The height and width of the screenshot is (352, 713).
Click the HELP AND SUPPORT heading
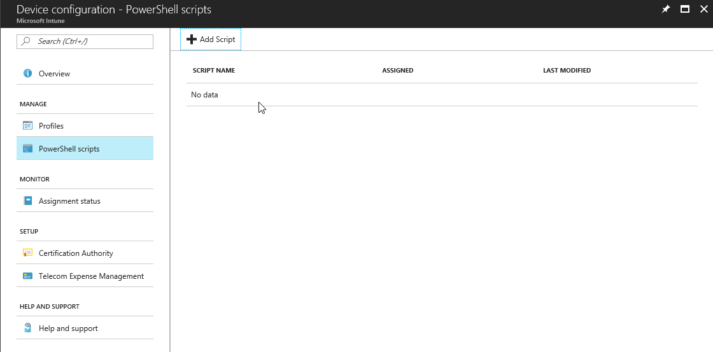point(50,307)
